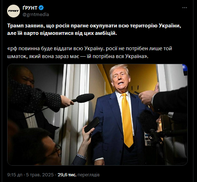Click the smartphone held up in the photo
The image size is (197, 182).
pyautogui.click(x=92, y=125)
